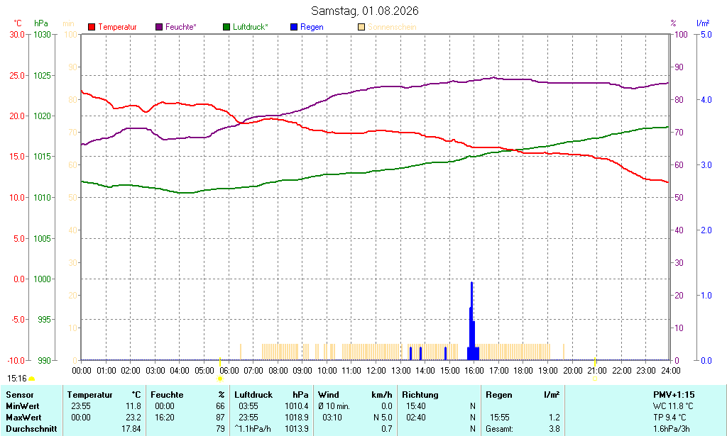
Task: Click the sun icon beside 15:16
Action: 31,379
